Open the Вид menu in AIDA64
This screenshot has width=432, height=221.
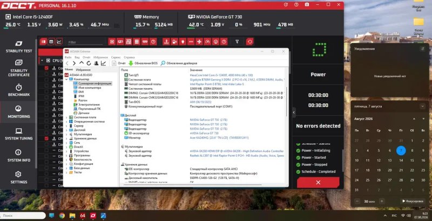click(x=77, y=57)
